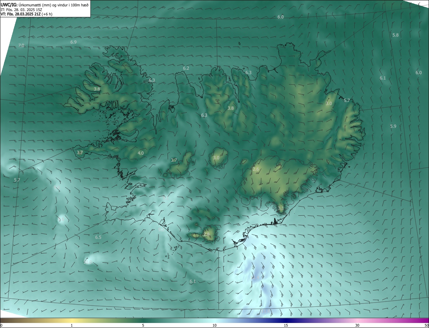Image resolution: width=429 pixels, height=328 pixels.
Task: Click the 10.0 value in the bright offshore patch
Action: (x=88, y=262)
